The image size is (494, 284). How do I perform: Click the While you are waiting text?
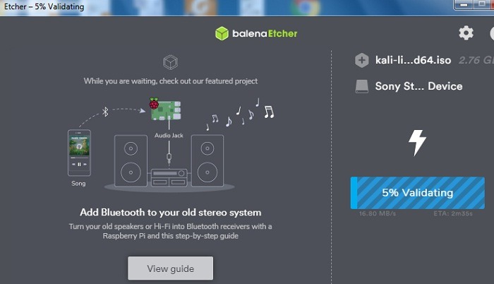click(x=171, y=81)
